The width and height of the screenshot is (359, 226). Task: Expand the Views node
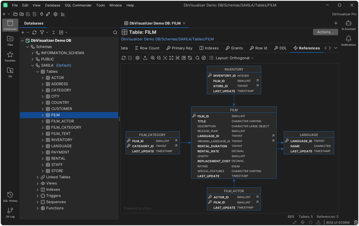click(x=38, y=183)
